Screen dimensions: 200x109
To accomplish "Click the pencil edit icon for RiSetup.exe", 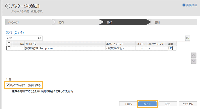I will (170, 48).
